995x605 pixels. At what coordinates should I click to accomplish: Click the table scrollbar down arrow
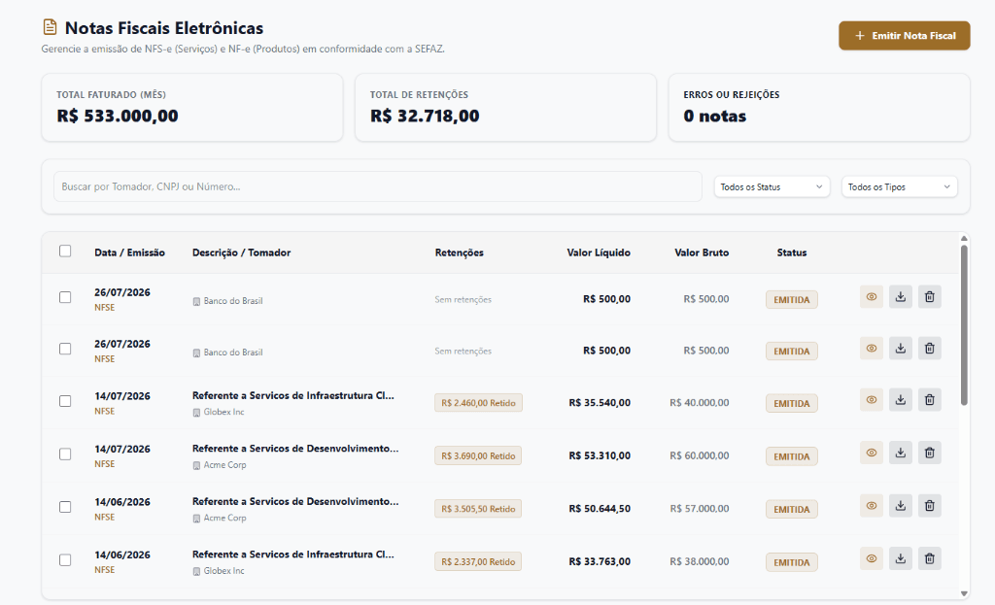pos(964,593)
